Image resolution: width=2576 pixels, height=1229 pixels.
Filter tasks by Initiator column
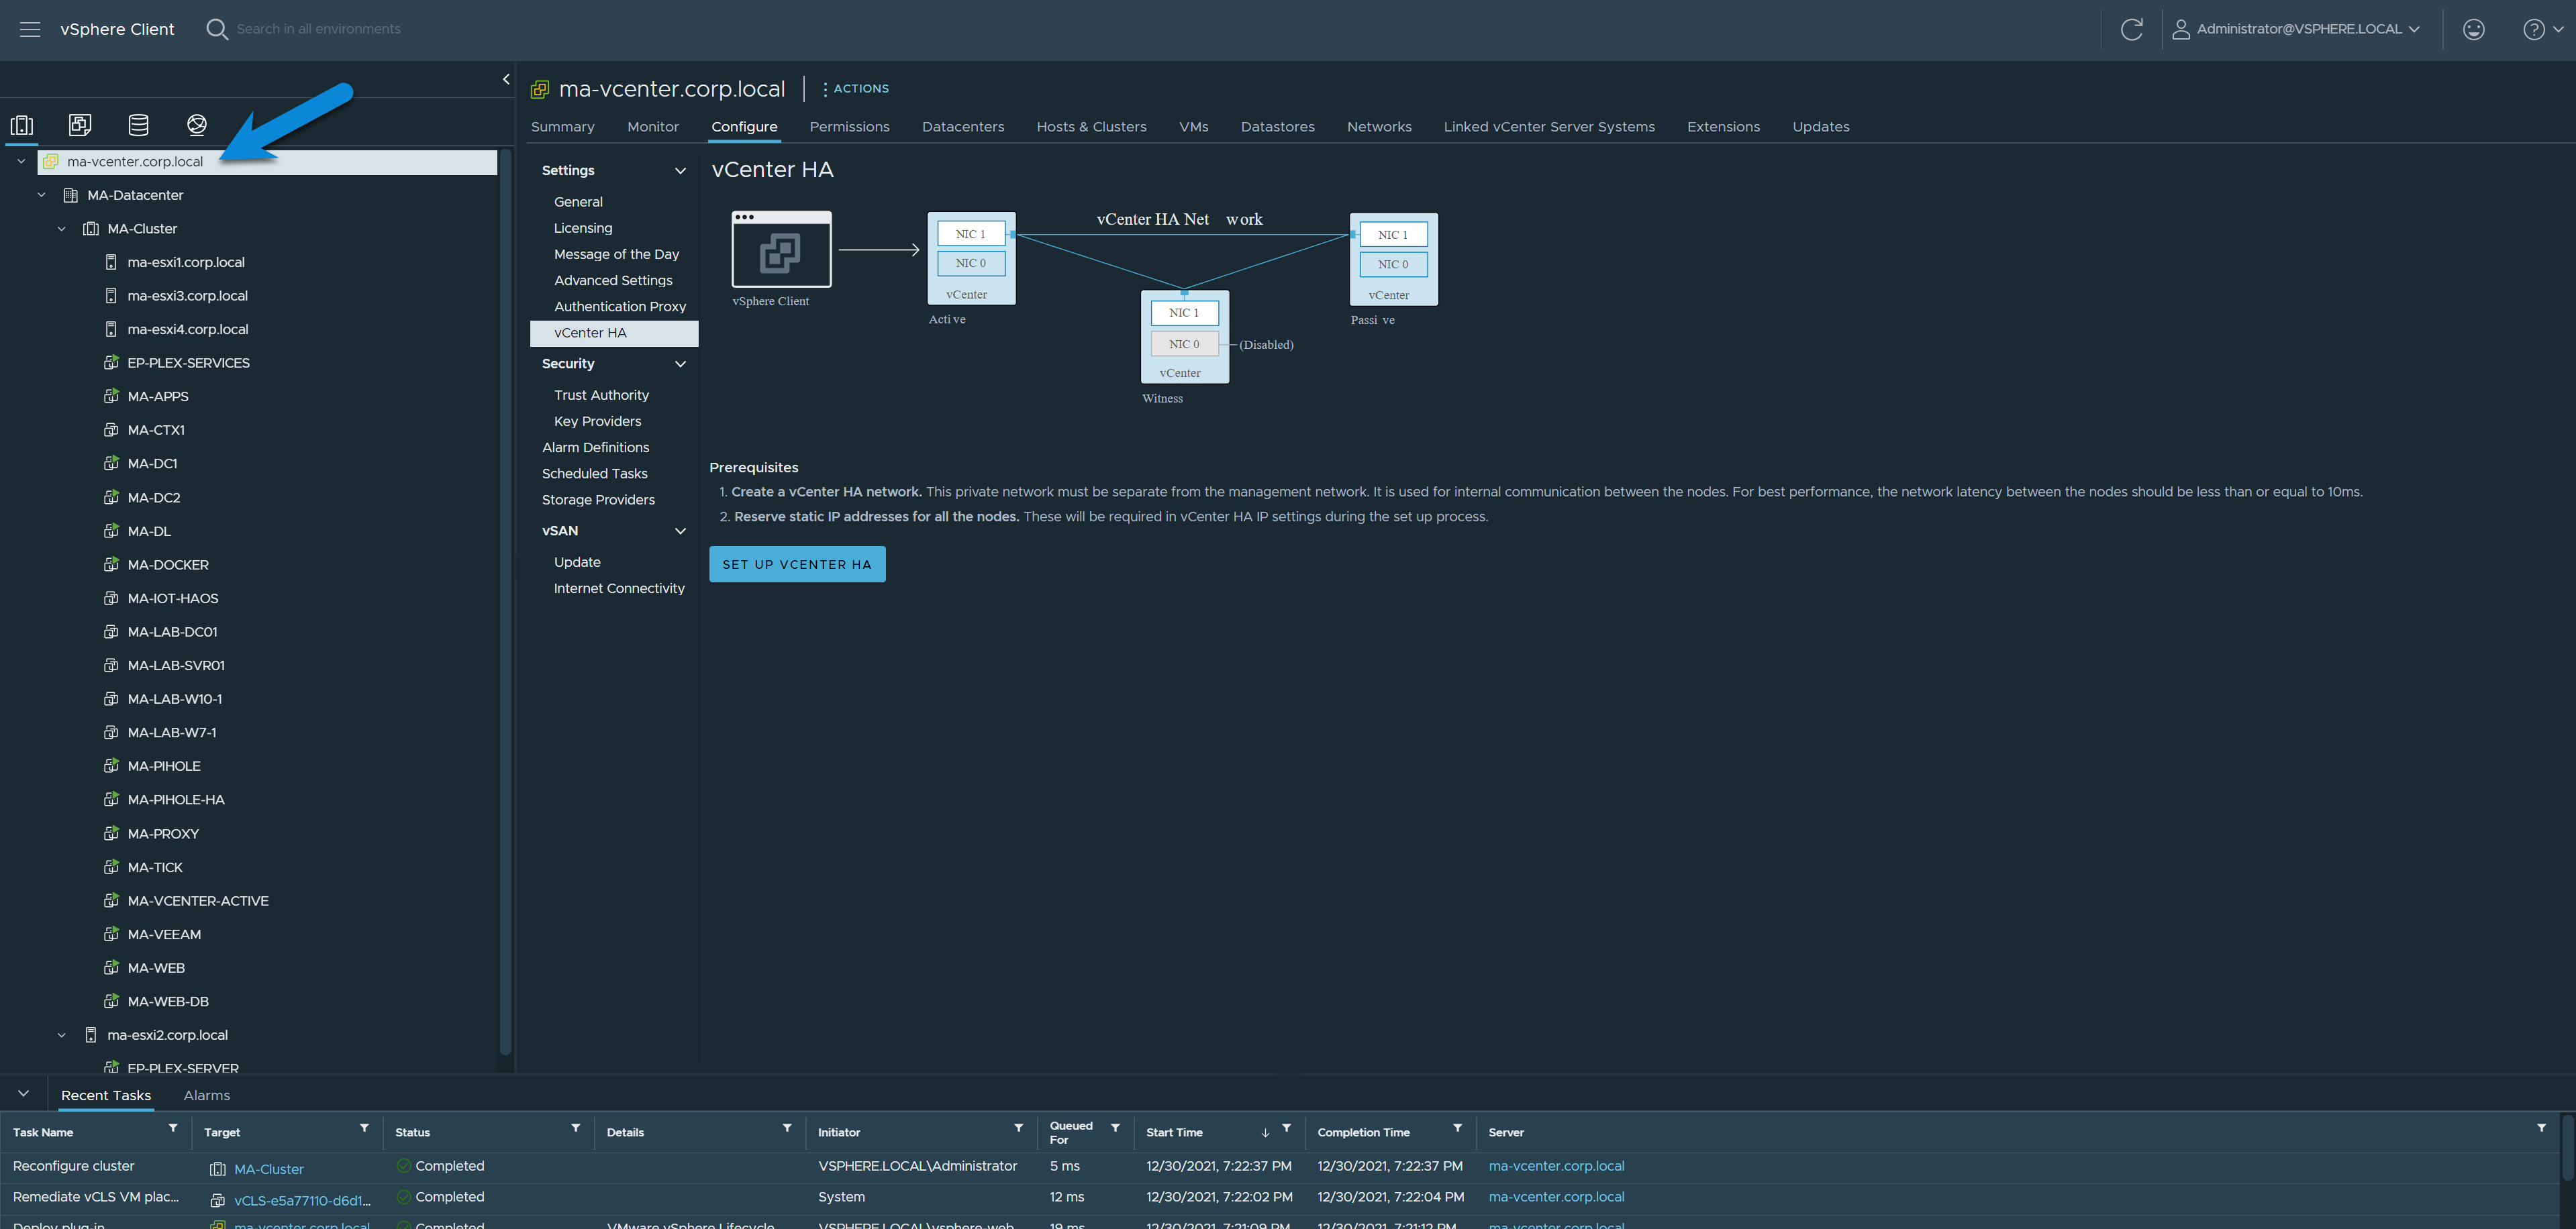1019,1128
